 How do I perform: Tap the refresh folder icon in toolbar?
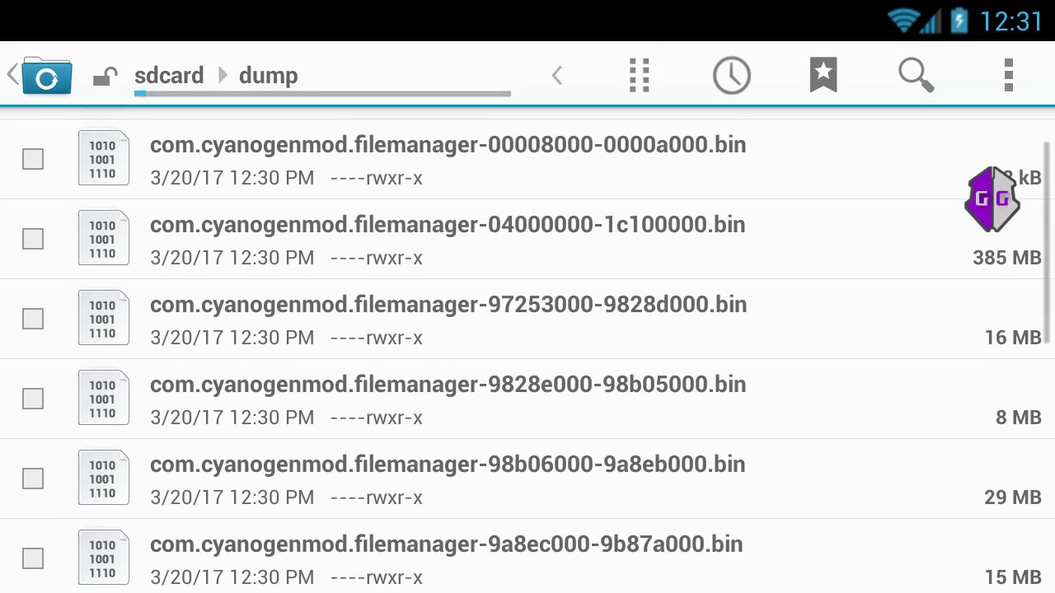(47, 77)
